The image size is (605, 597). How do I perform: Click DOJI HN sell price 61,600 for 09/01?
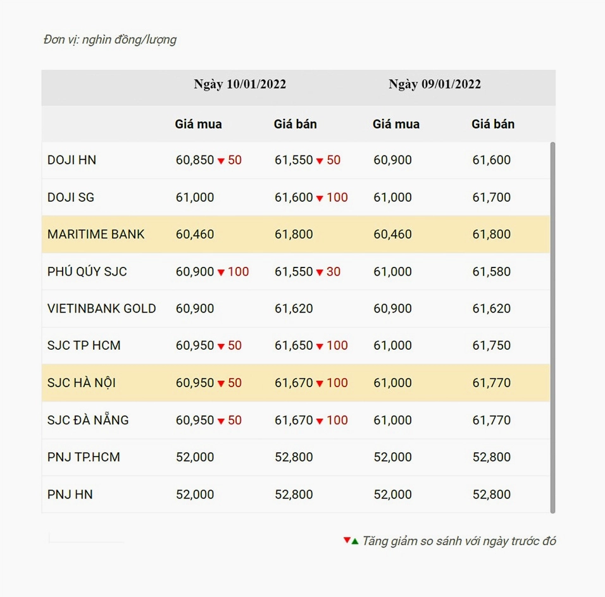tap(491, 160)
